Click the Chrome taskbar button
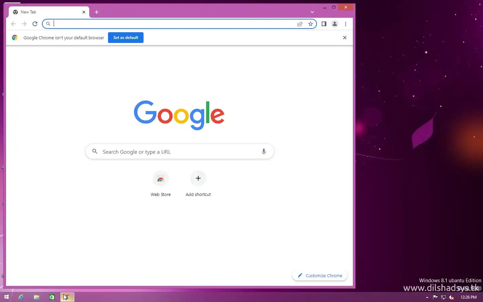Screen dimensions: 483x302 coord(67,297)
